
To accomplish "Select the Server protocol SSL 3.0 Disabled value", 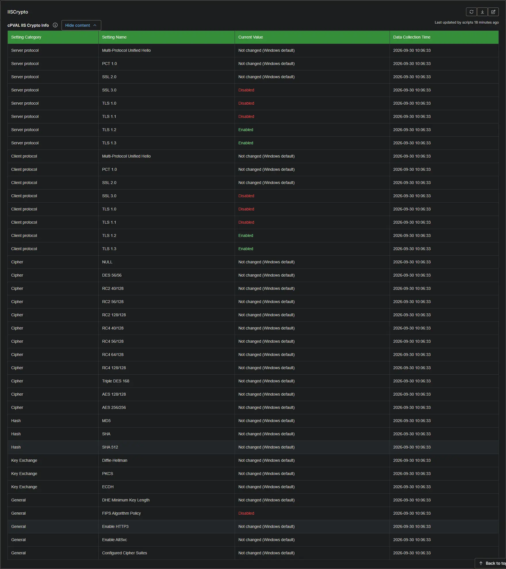I will pyautogui.click(x=246, y=90).
